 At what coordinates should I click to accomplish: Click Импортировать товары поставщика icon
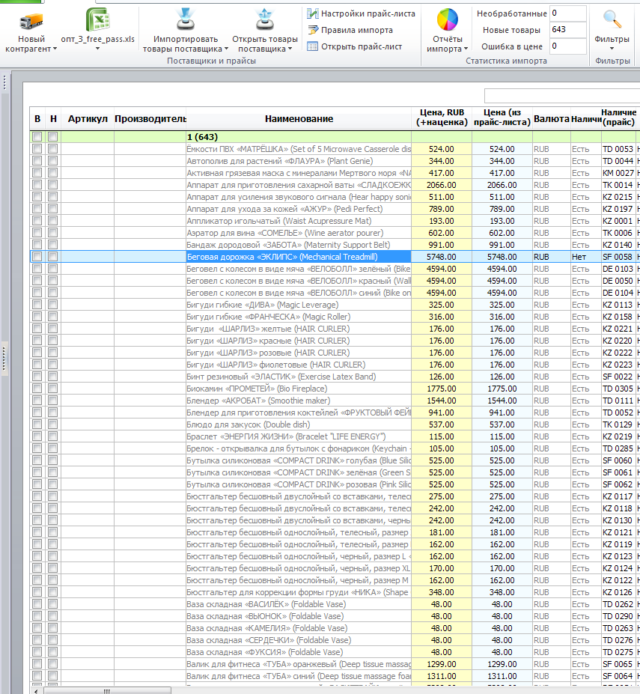(186, 20)
